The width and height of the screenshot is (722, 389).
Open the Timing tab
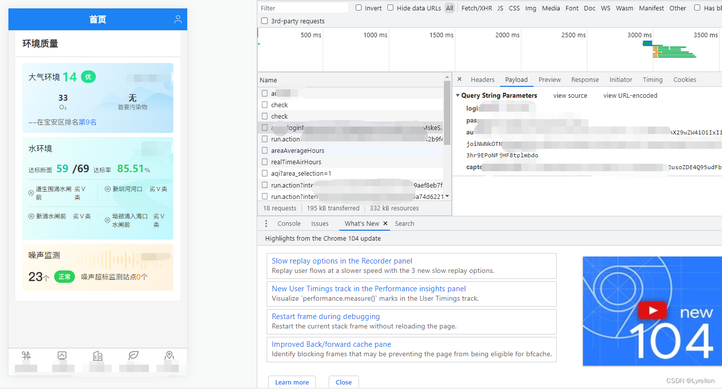(652, 79)
